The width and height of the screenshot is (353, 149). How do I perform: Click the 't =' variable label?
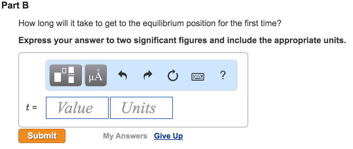point(31,108)
